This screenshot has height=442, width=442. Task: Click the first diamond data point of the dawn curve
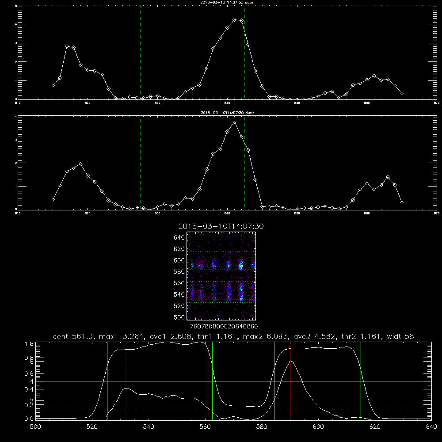(53, 85)
